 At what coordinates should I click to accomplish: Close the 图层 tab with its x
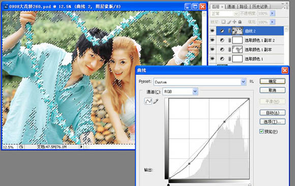(222, 7)
